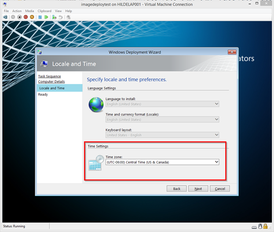Save VM state with the orange icon
Screen dimensions: 274x232
(32, 17)
